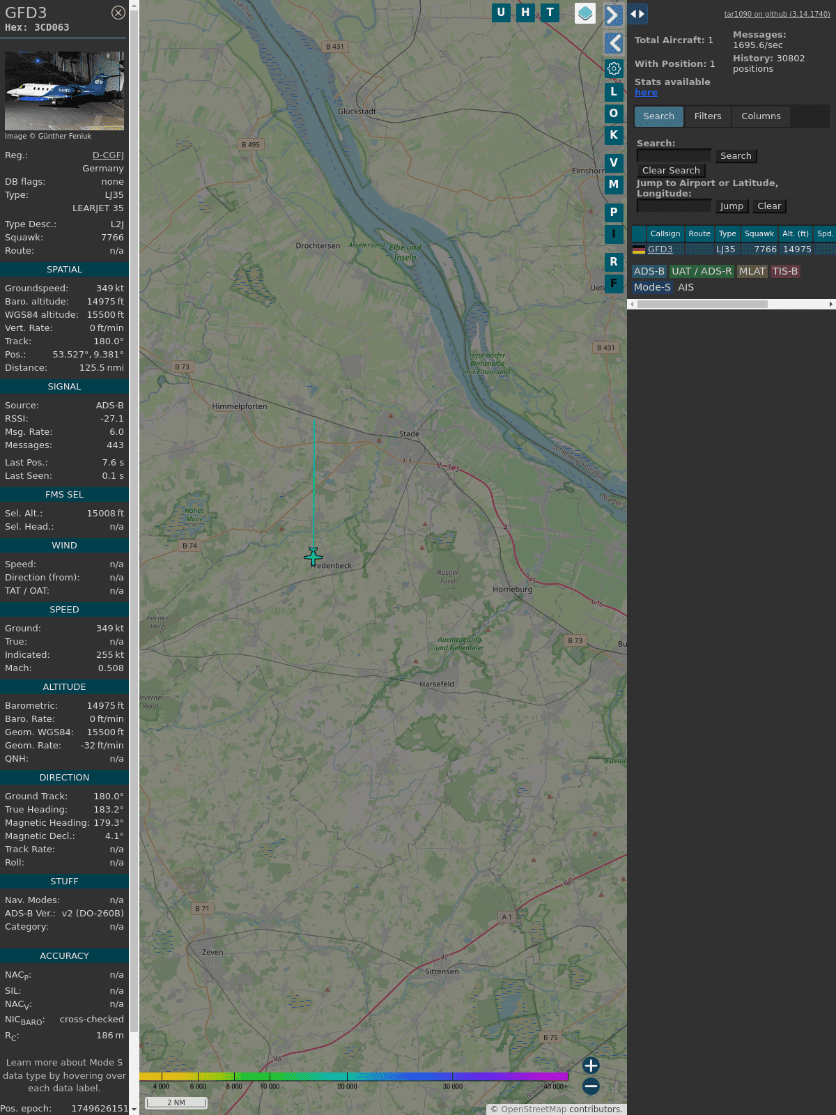
Task: Toggle the R map button
Action: click(x=614, y=262)
